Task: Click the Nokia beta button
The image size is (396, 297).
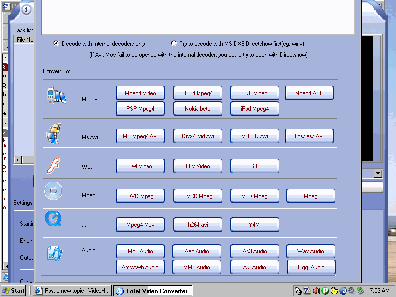Action: tap(198, 109)
